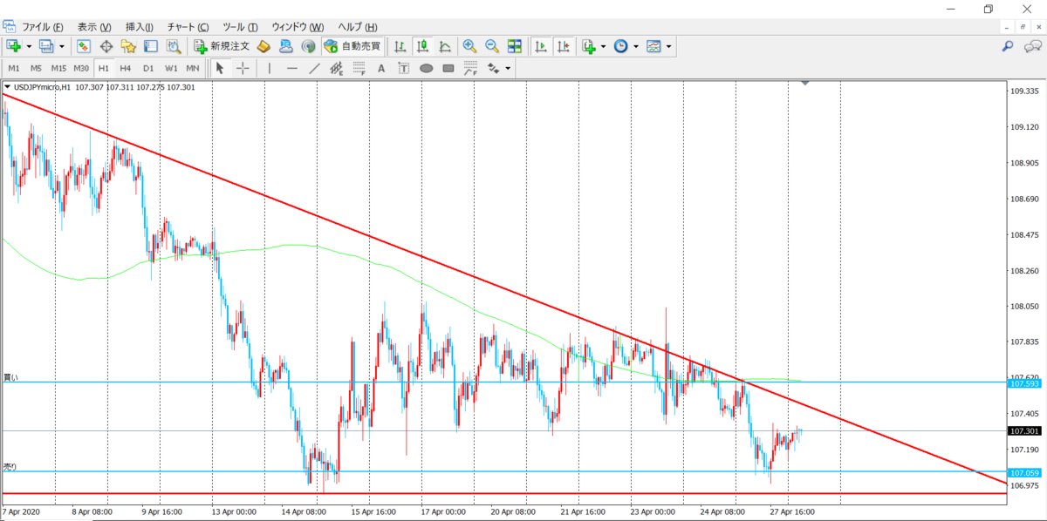Expand the new chart dropdown arrow
The image size is (1047, 521).
coord(29,46)
